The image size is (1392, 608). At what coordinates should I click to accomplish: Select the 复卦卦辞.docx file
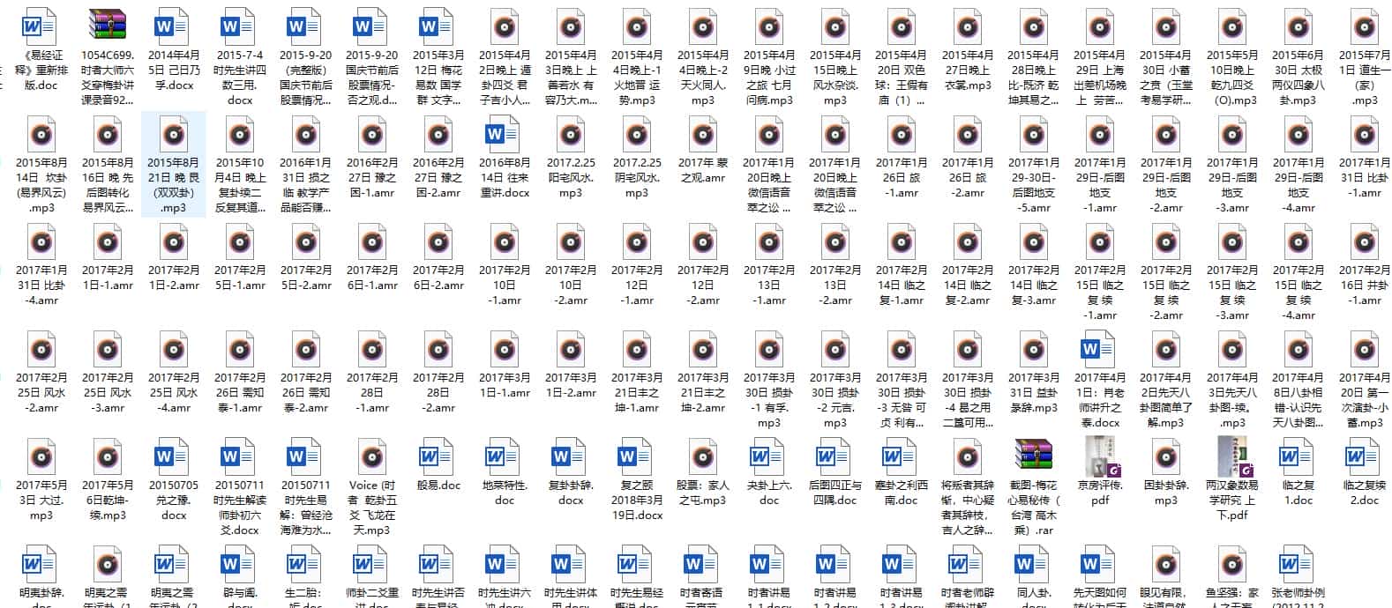(571, 458)
